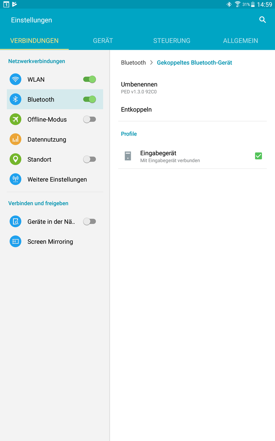Tap the Geräte in der Nähe icon
Image resolution: width=275 pixels, height=441 pixels.
tap(15, 221)
